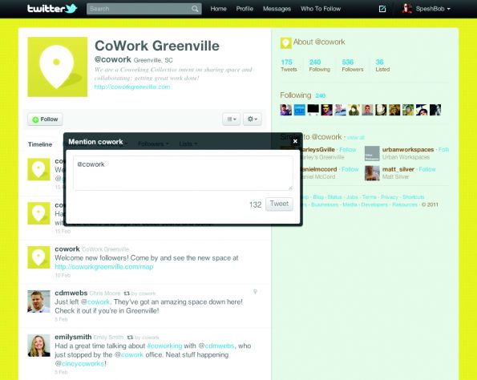Click the green plus Follow button
Screen dimensions: 477x380
[x=45, y=119]
